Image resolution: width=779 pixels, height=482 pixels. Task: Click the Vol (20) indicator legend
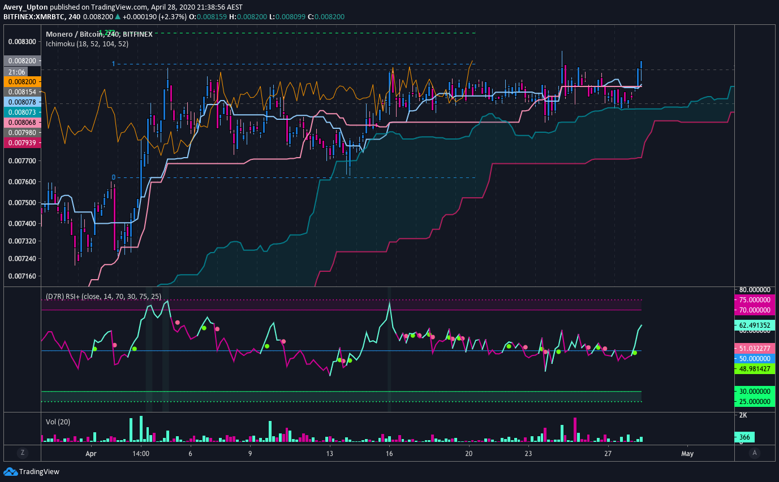pyautogui.click(x=58, y=422)
